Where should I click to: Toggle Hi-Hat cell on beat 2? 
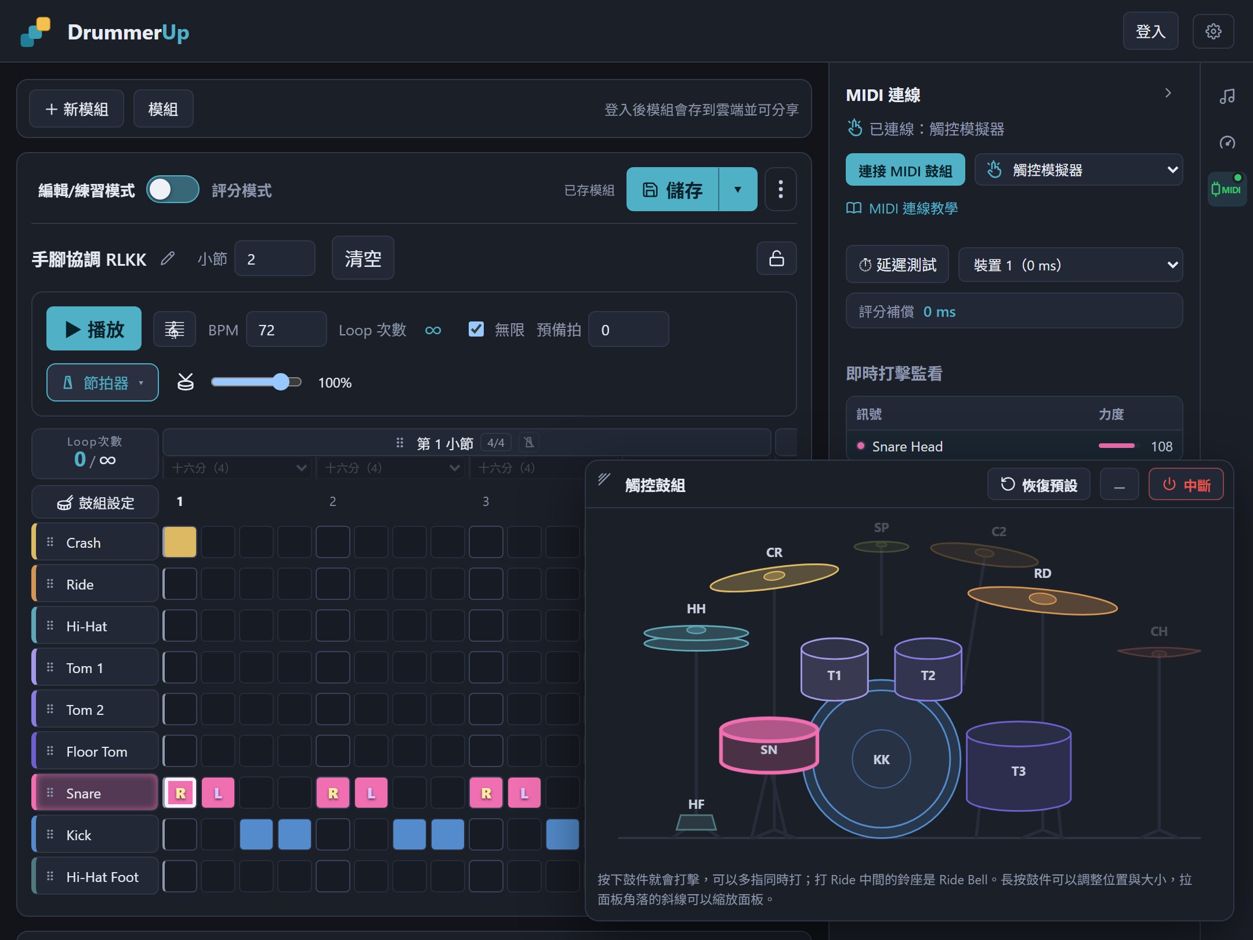pos(332,626)
